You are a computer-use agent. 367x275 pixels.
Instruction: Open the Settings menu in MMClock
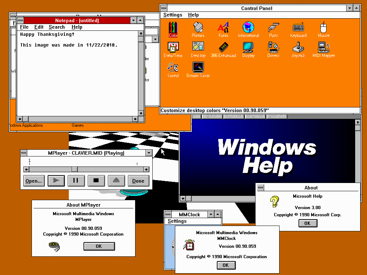coord(177,221)
